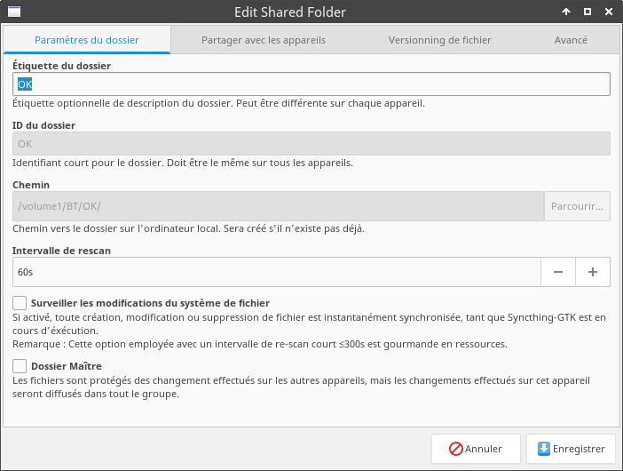Click the roll-up arrow icon in title bar
The height and width of the screenshot is (471, 623).
click(x=566, y=12)
